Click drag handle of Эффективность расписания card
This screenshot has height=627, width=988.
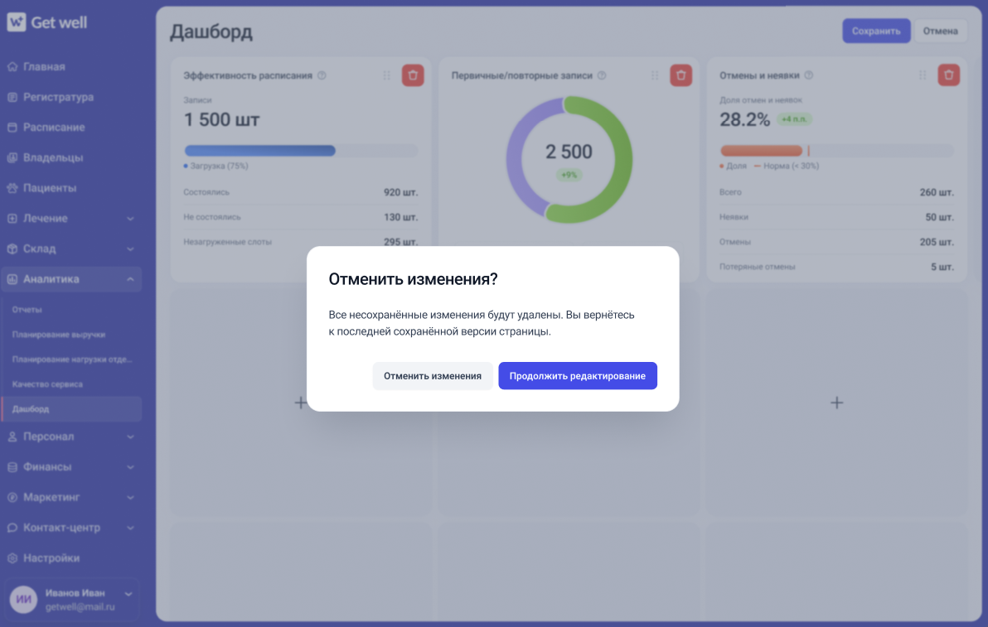[387, 75]
